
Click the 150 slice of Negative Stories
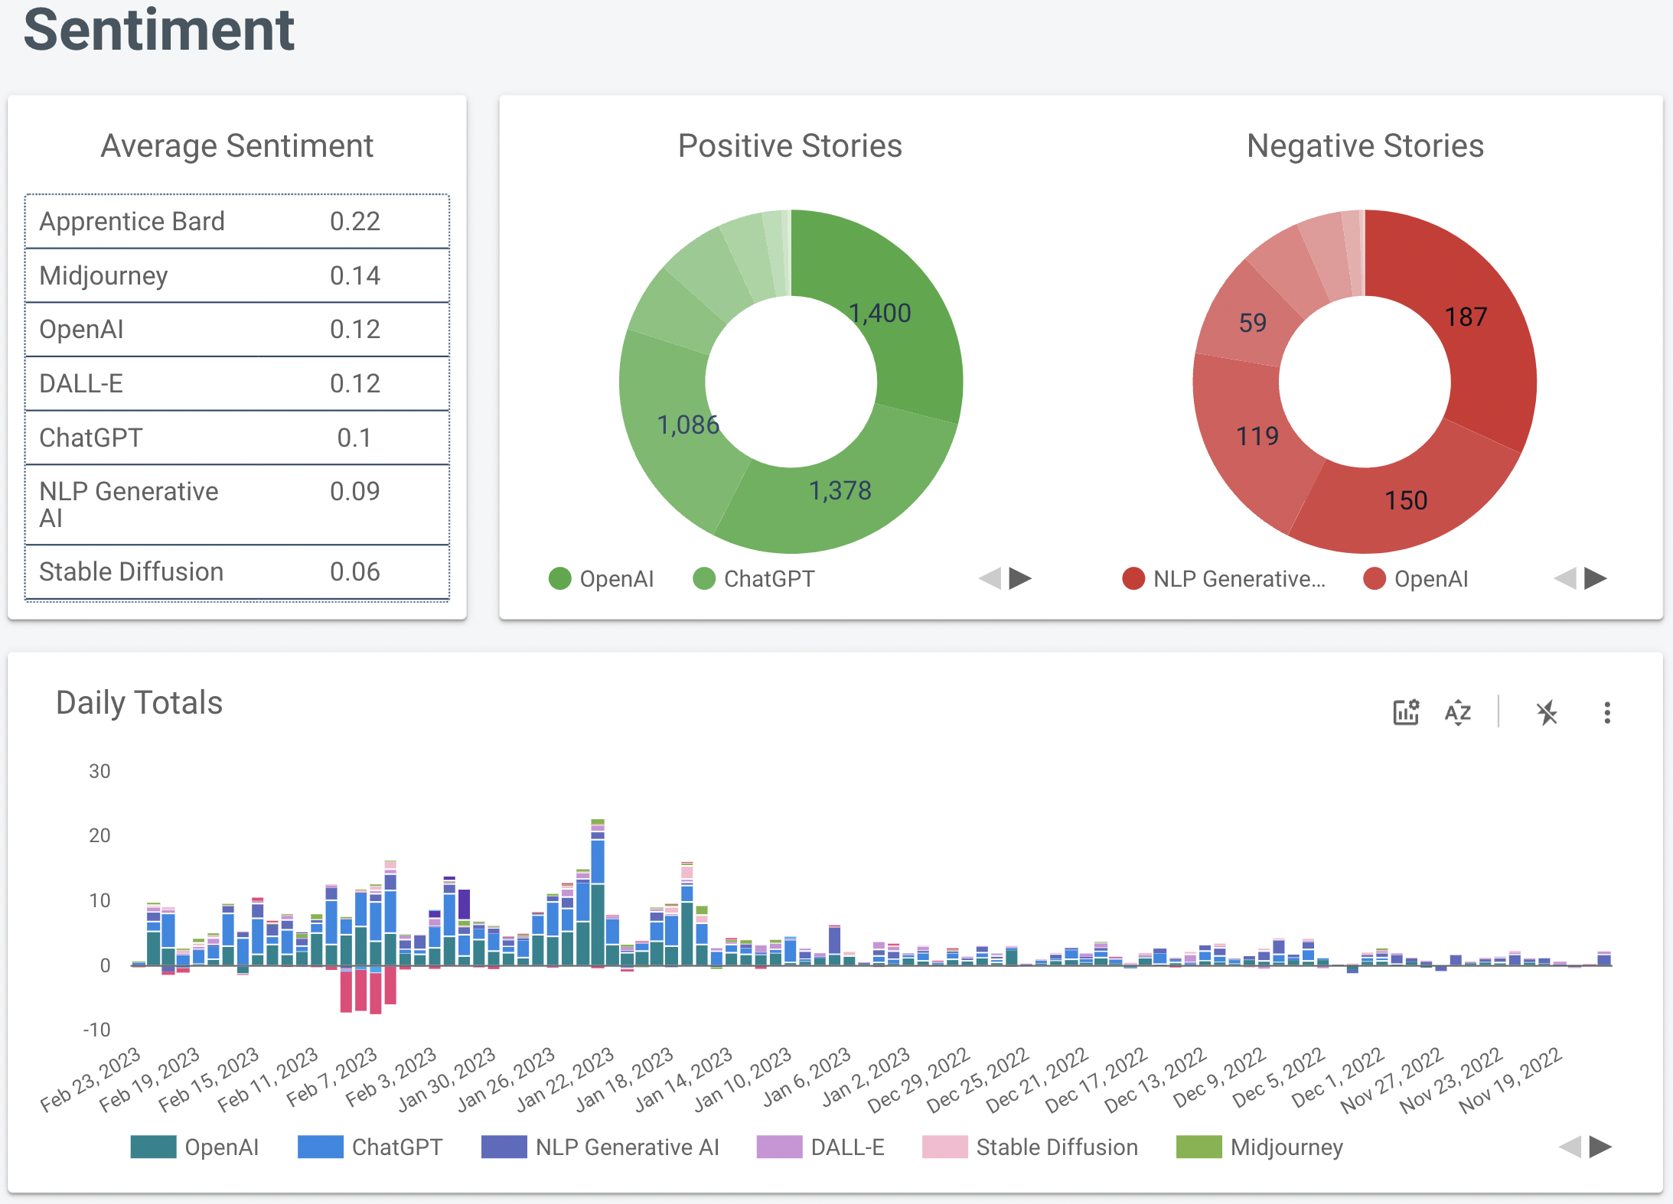point(1406,500)
